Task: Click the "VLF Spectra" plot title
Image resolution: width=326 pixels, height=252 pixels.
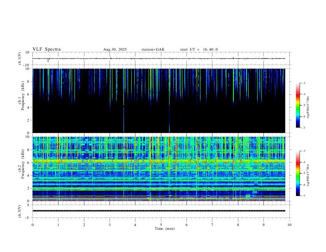Action: click(x=47, y=49)
